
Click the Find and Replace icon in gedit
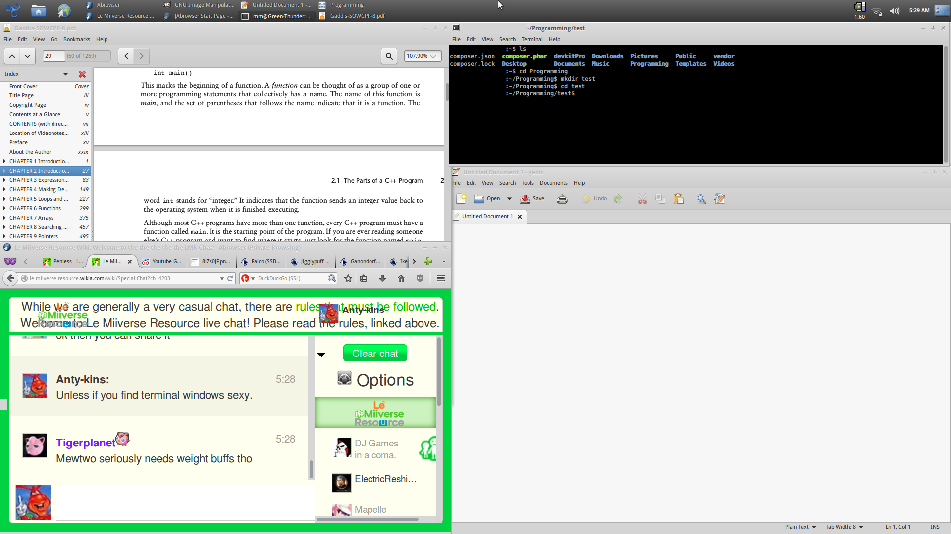coord(720,199)
